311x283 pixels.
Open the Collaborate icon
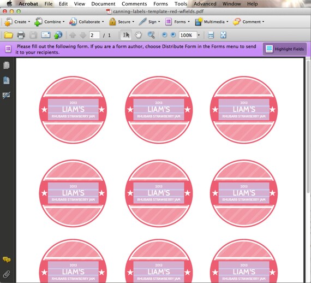73,22
